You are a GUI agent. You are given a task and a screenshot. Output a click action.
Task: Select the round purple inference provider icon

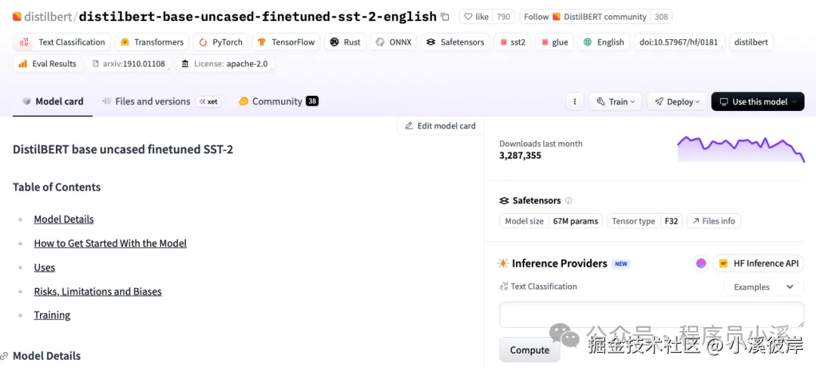[701, 264]
